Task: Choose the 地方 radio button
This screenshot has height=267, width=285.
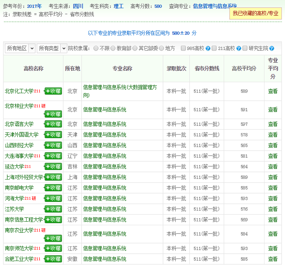Action: coord(161,48)
